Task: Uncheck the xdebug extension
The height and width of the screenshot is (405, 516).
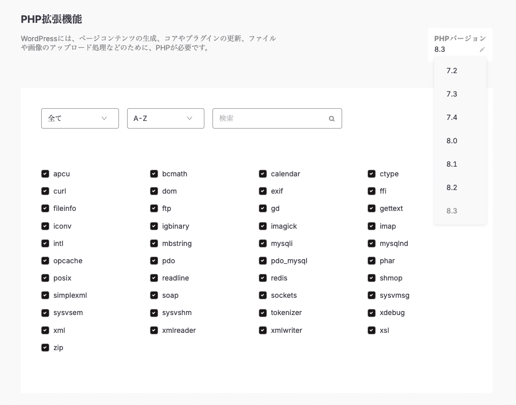Action: (x=372, y=313)
